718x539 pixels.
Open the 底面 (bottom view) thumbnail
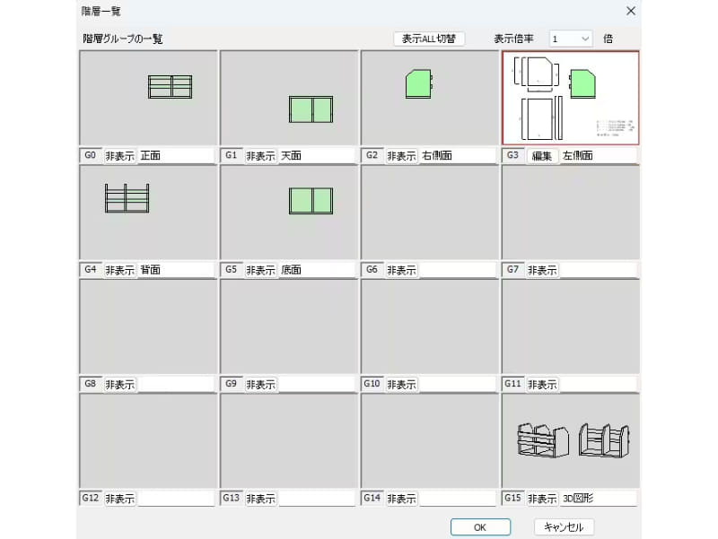click(288, 213)
